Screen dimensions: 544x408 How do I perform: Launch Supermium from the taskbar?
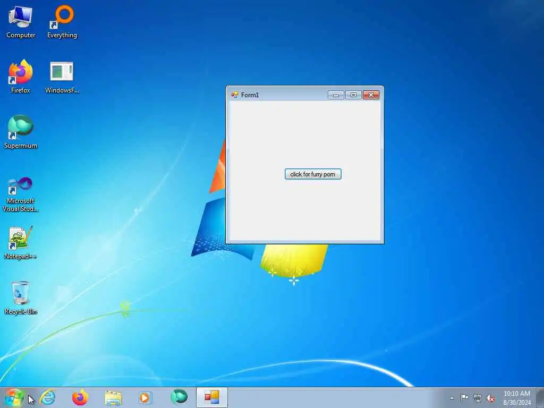click(x=179, y=397)
